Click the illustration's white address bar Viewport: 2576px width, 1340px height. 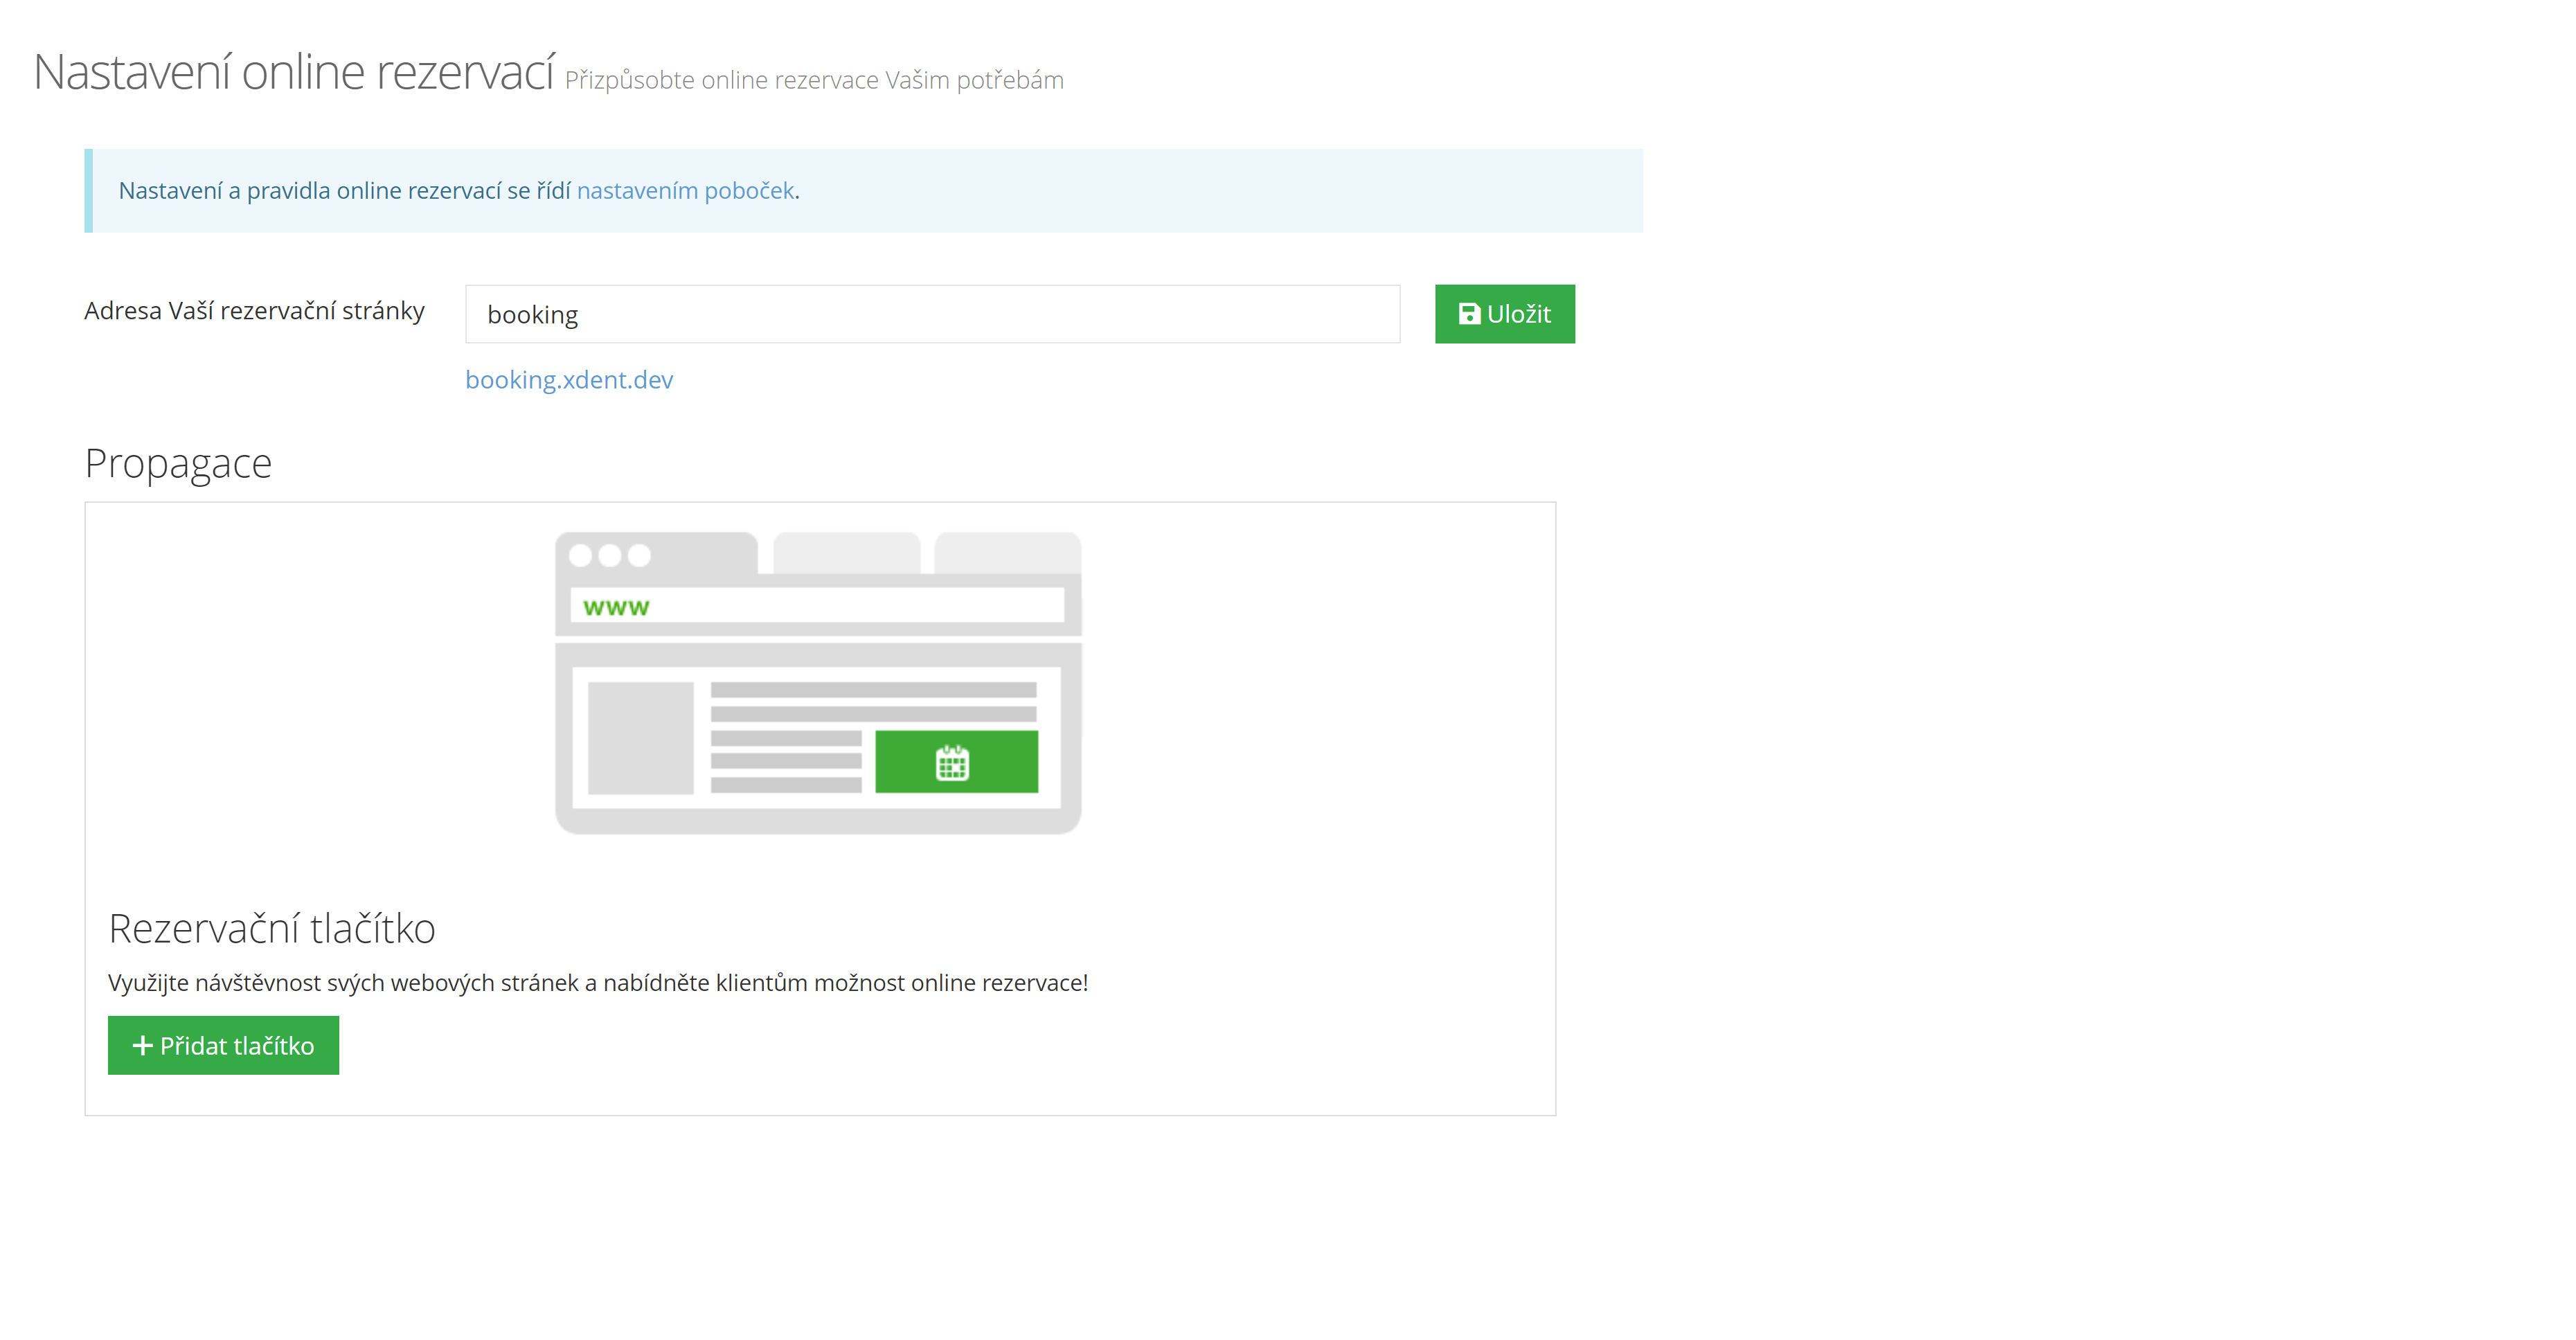coord(850,606)
